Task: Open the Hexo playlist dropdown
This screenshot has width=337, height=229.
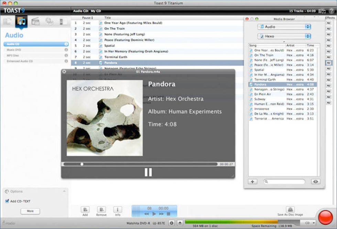Action: pyautogui.click(x=284, y=36)
